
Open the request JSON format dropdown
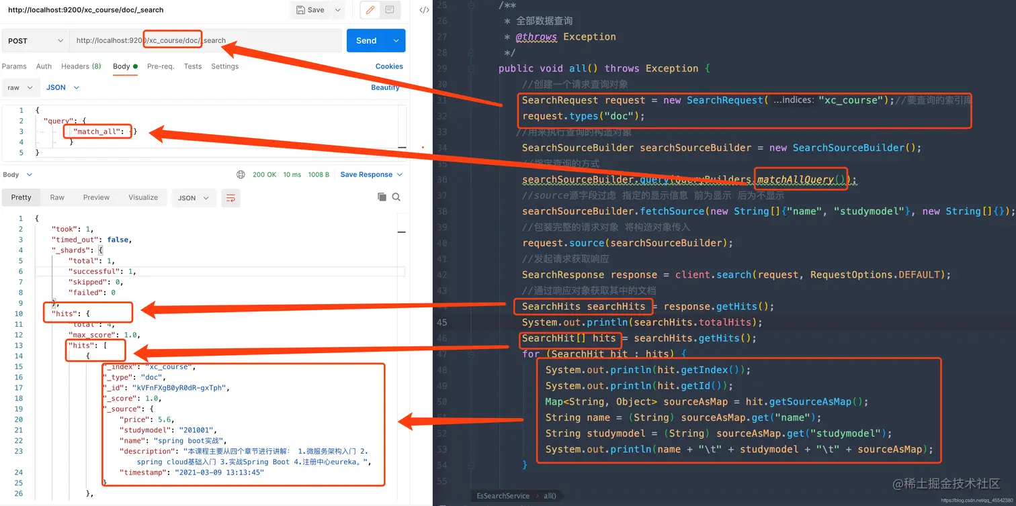(x=63, y=88)
